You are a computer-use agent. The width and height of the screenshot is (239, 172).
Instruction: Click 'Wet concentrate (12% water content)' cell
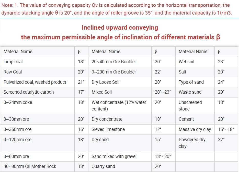point(119,106)
